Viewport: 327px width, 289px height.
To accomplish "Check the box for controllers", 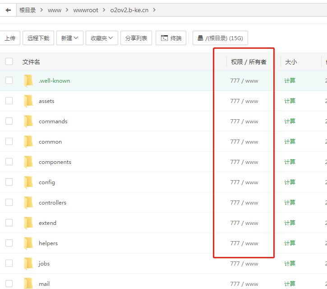I will (9, 202).
